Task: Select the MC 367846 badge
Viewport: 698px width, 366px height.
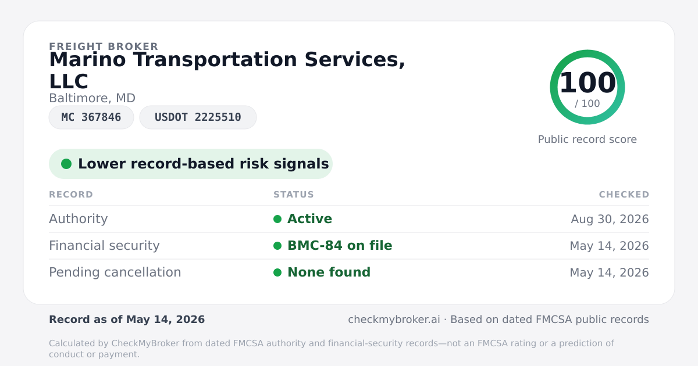Action: coord(91,117)
